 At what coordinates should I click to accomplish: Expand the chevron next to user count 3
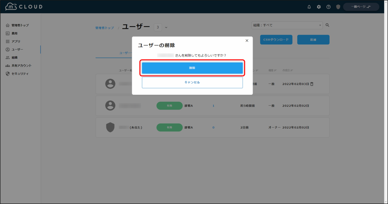coord(166,27)
